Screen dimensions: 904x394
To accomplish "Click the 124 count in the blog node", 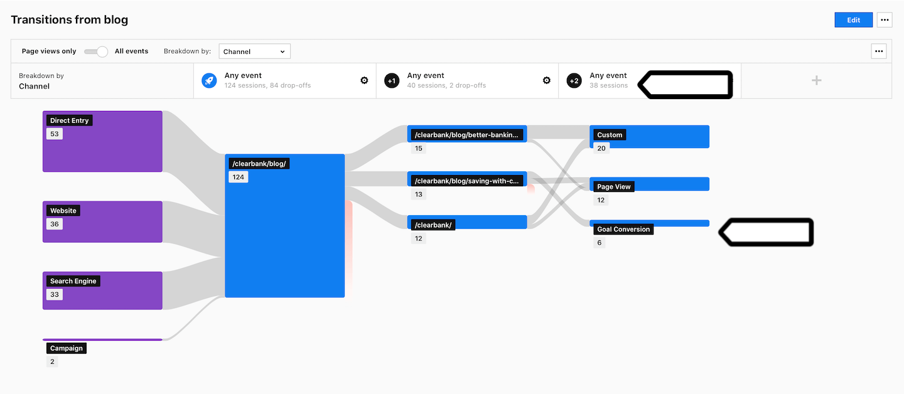I will 238,177.
